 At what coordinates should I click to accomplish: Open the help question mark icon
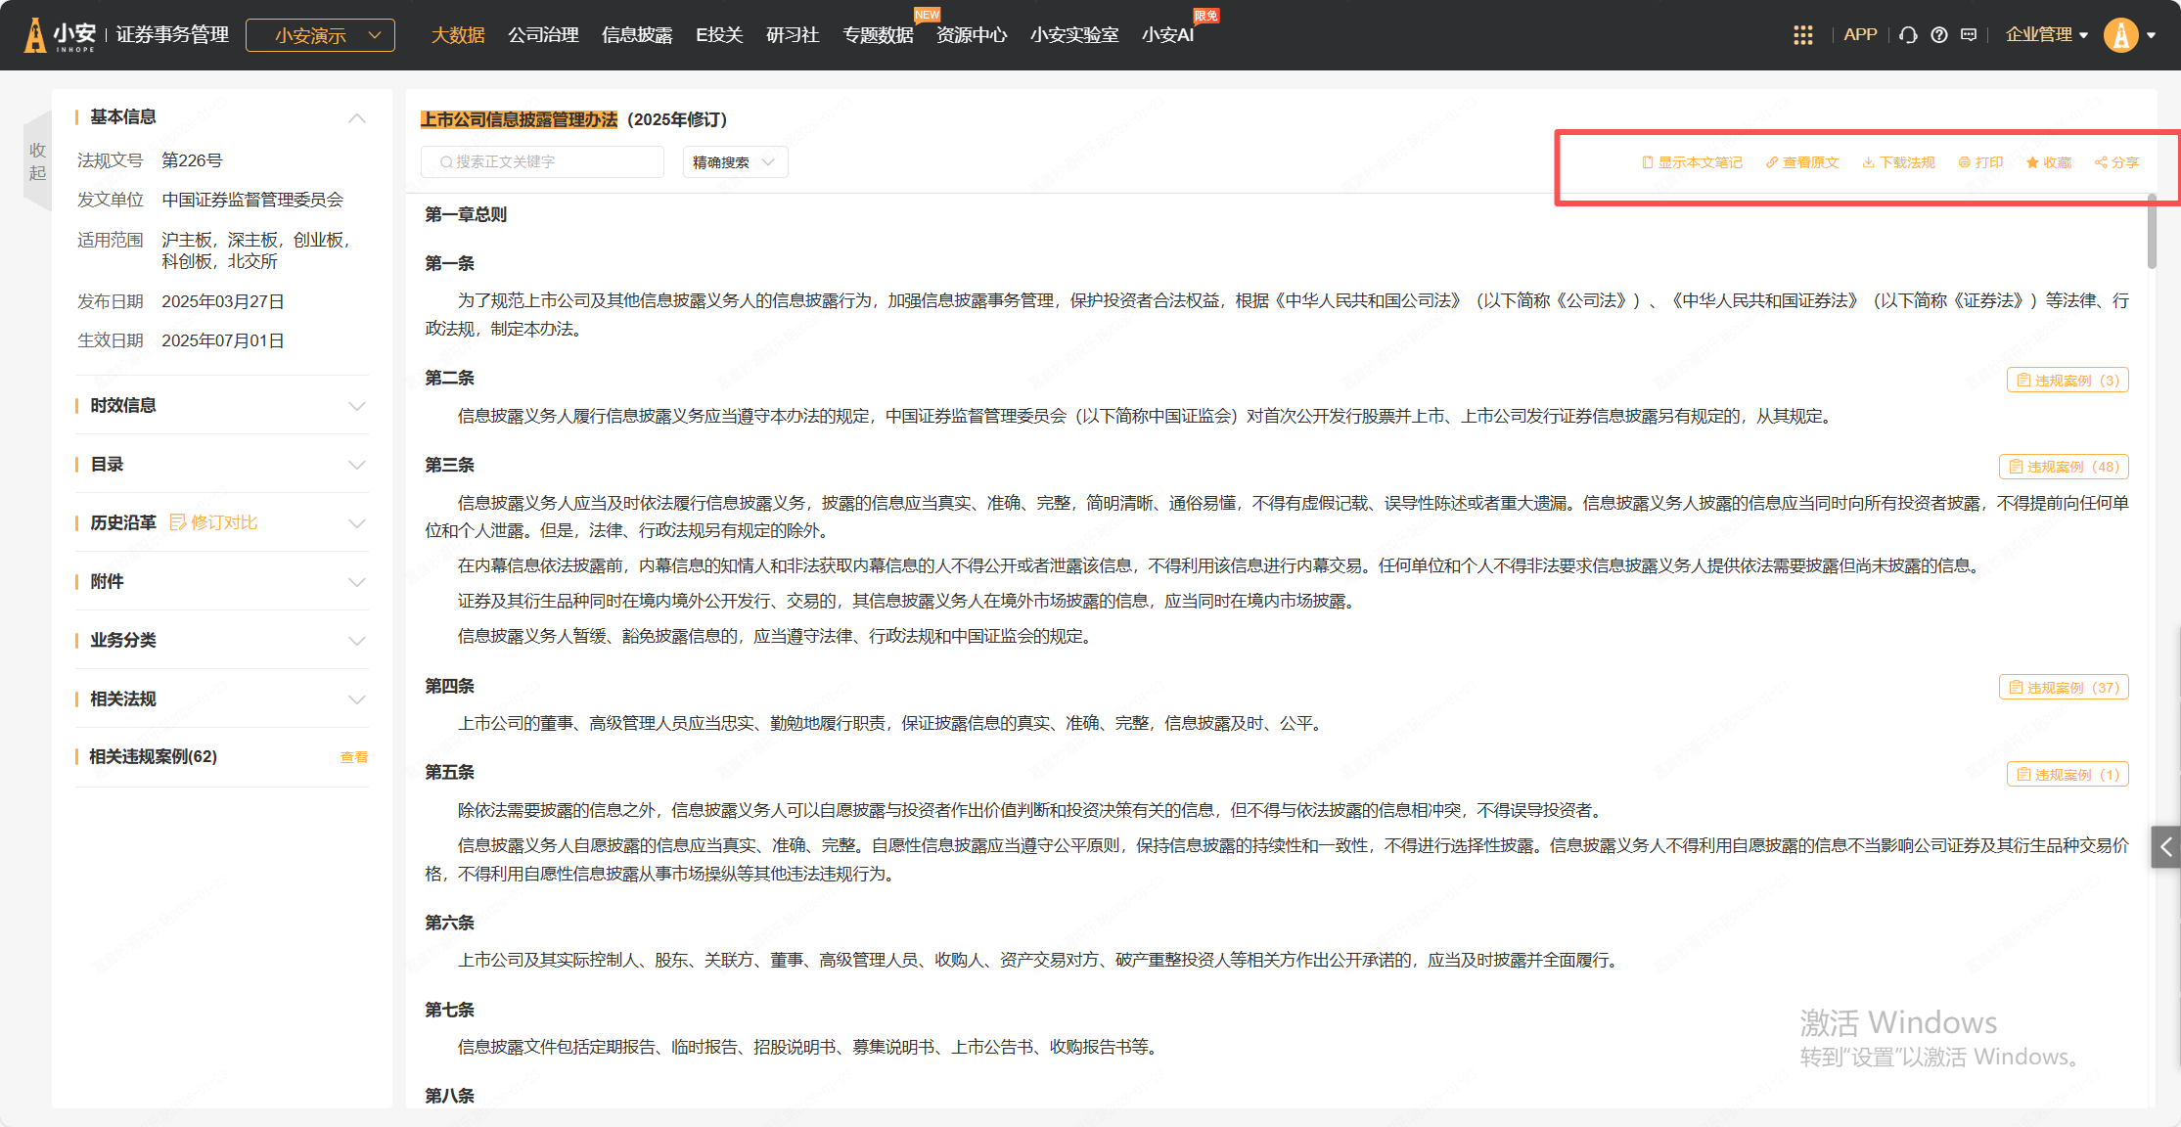(x=1938, y=35)
